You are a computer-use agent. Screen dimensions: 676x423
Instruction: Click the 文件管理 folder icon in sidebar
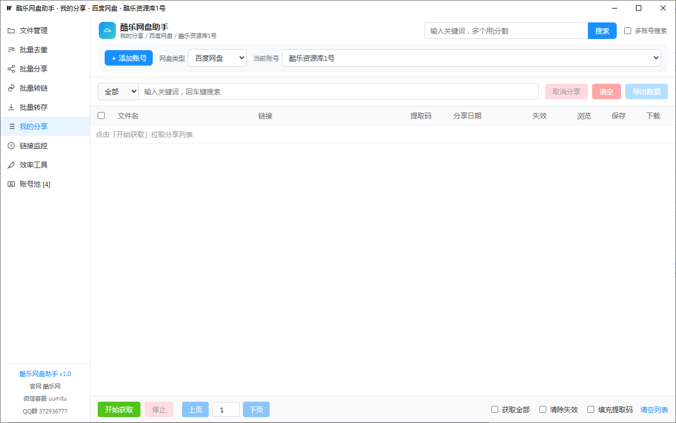tap(11, 31)
